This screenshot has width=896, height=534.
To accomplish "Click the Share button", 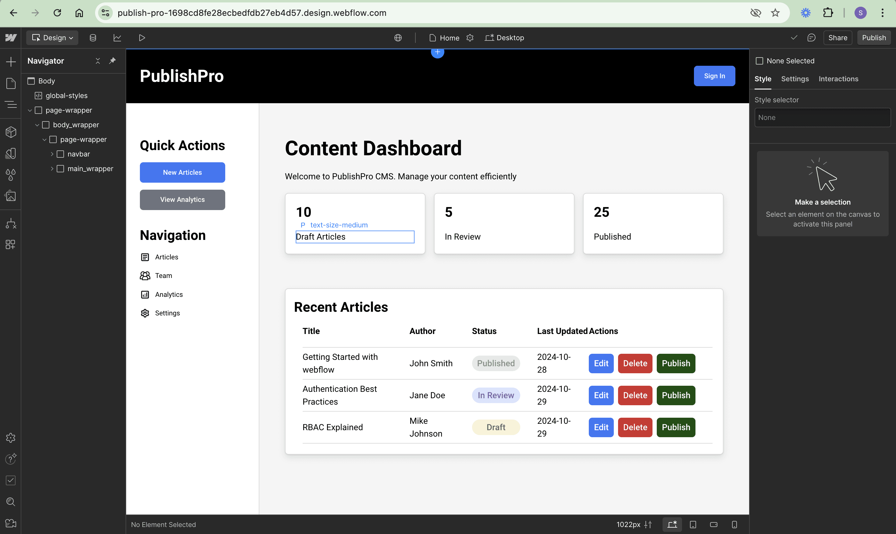I will click(x=837, y=38).
